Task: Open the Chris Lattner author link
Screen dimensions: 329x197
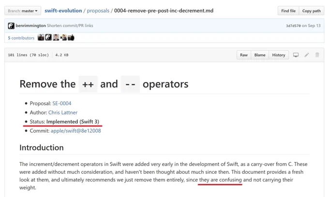Action: [x=63, y=113]
